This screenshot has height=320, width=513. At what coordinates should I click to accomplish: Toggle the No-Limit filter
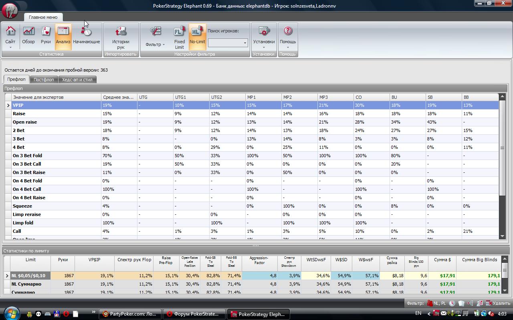tap(197, 36)
